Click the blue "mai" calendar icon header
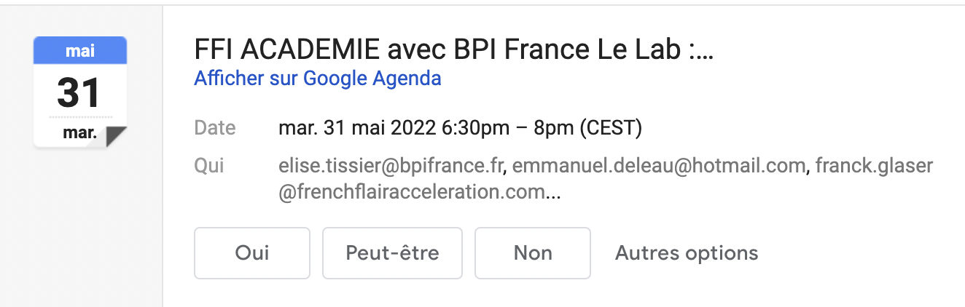965x307 pixels. [x=80, y=50]
